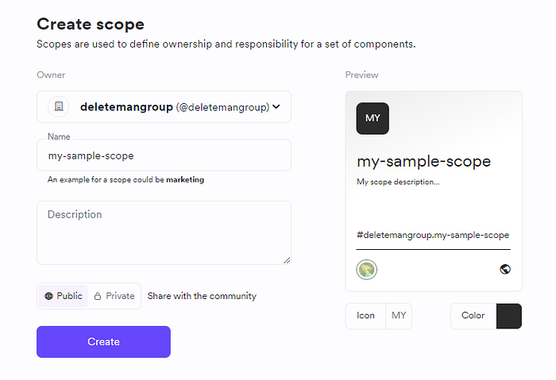Click the lock icon on Private option
Image resolution: width=556 pixels, height=380 pixels.
point(98,296)
